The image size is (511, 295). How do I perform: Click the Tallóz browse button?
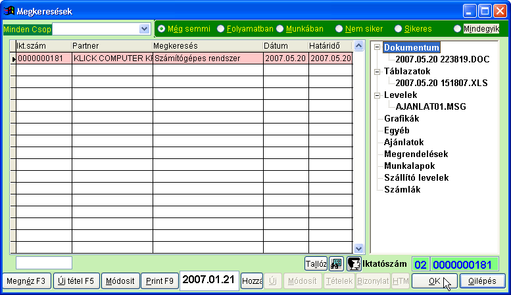(x=316, y=263)
